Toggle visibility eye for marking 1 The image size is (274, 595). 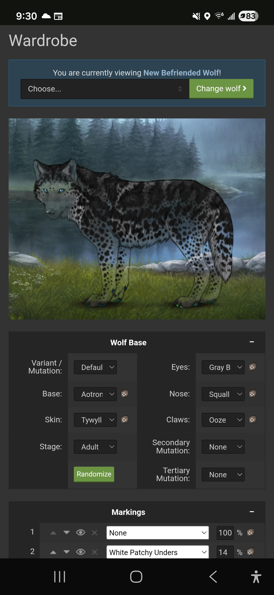pos(81,532)
